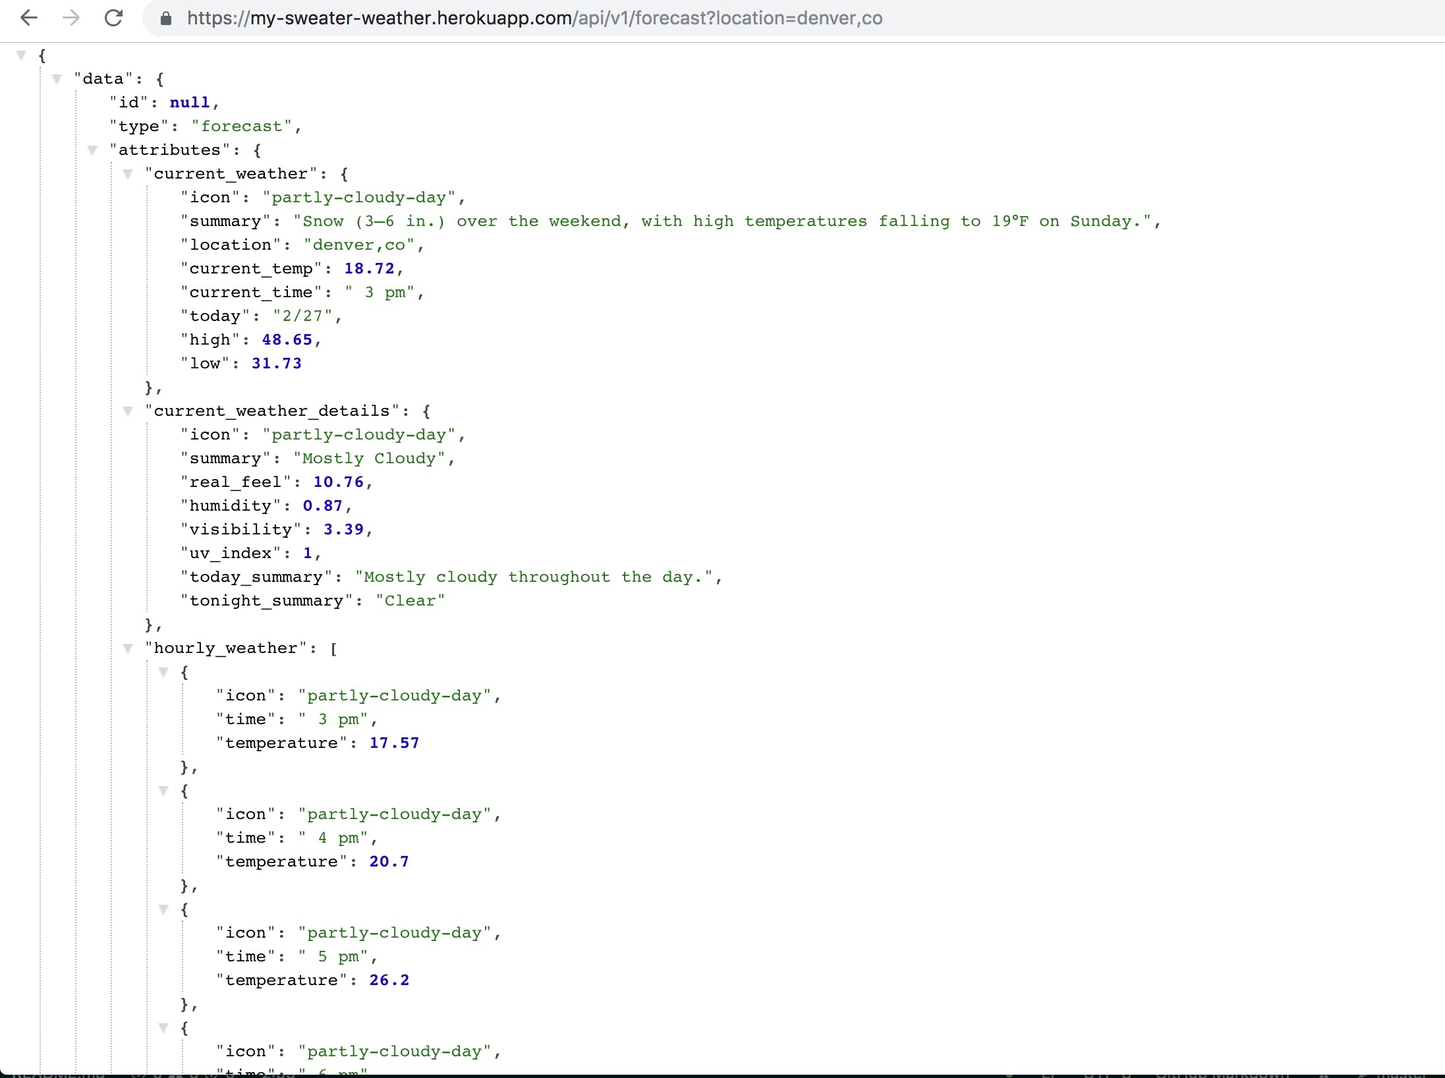Click the address bar URL text
Viewport: 1445px width, 1078px height.
[534, 18]
